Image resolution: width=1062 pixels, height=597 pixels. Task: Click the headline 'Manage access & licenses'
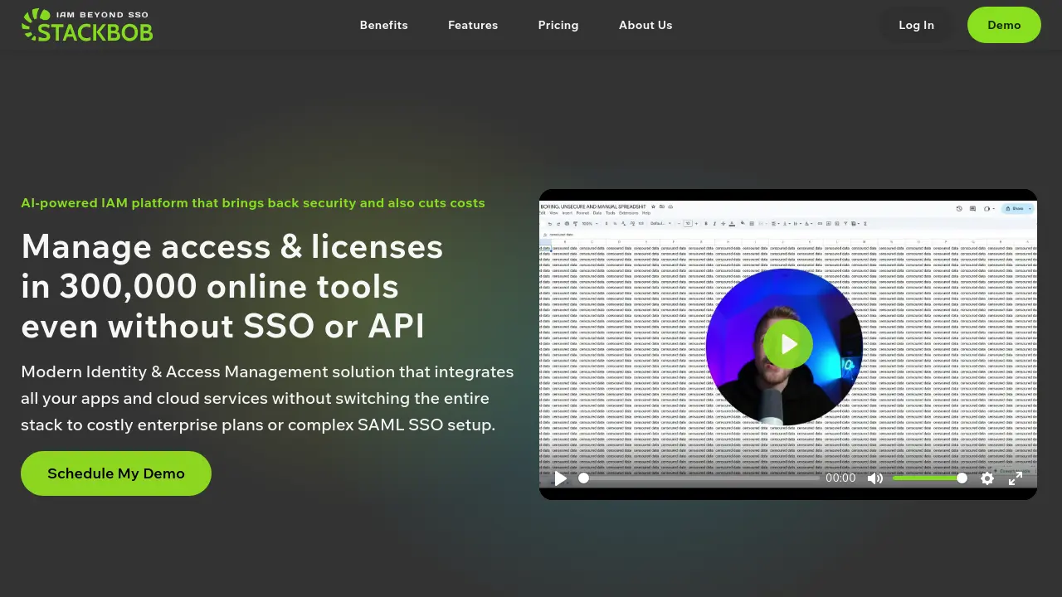[232, 247]
